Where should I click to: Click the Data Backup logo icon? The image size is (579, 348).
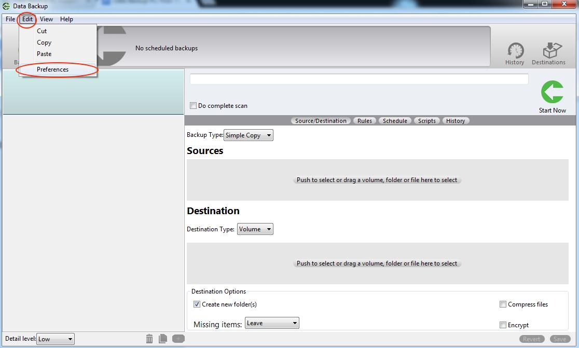coord(5,6)
